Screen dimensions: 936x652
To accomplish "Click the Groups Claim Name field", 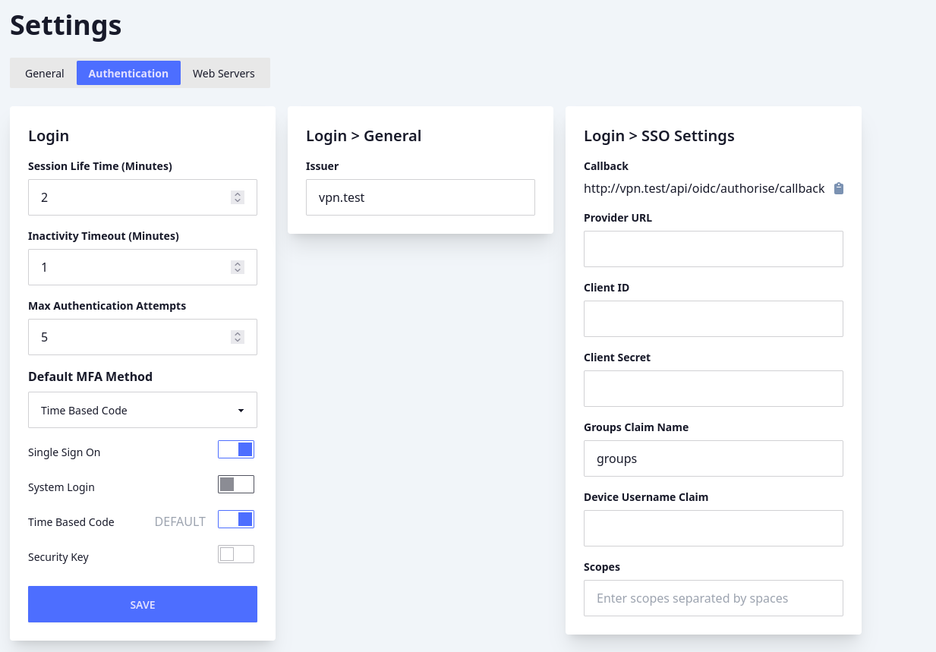I will click(713, 458).
